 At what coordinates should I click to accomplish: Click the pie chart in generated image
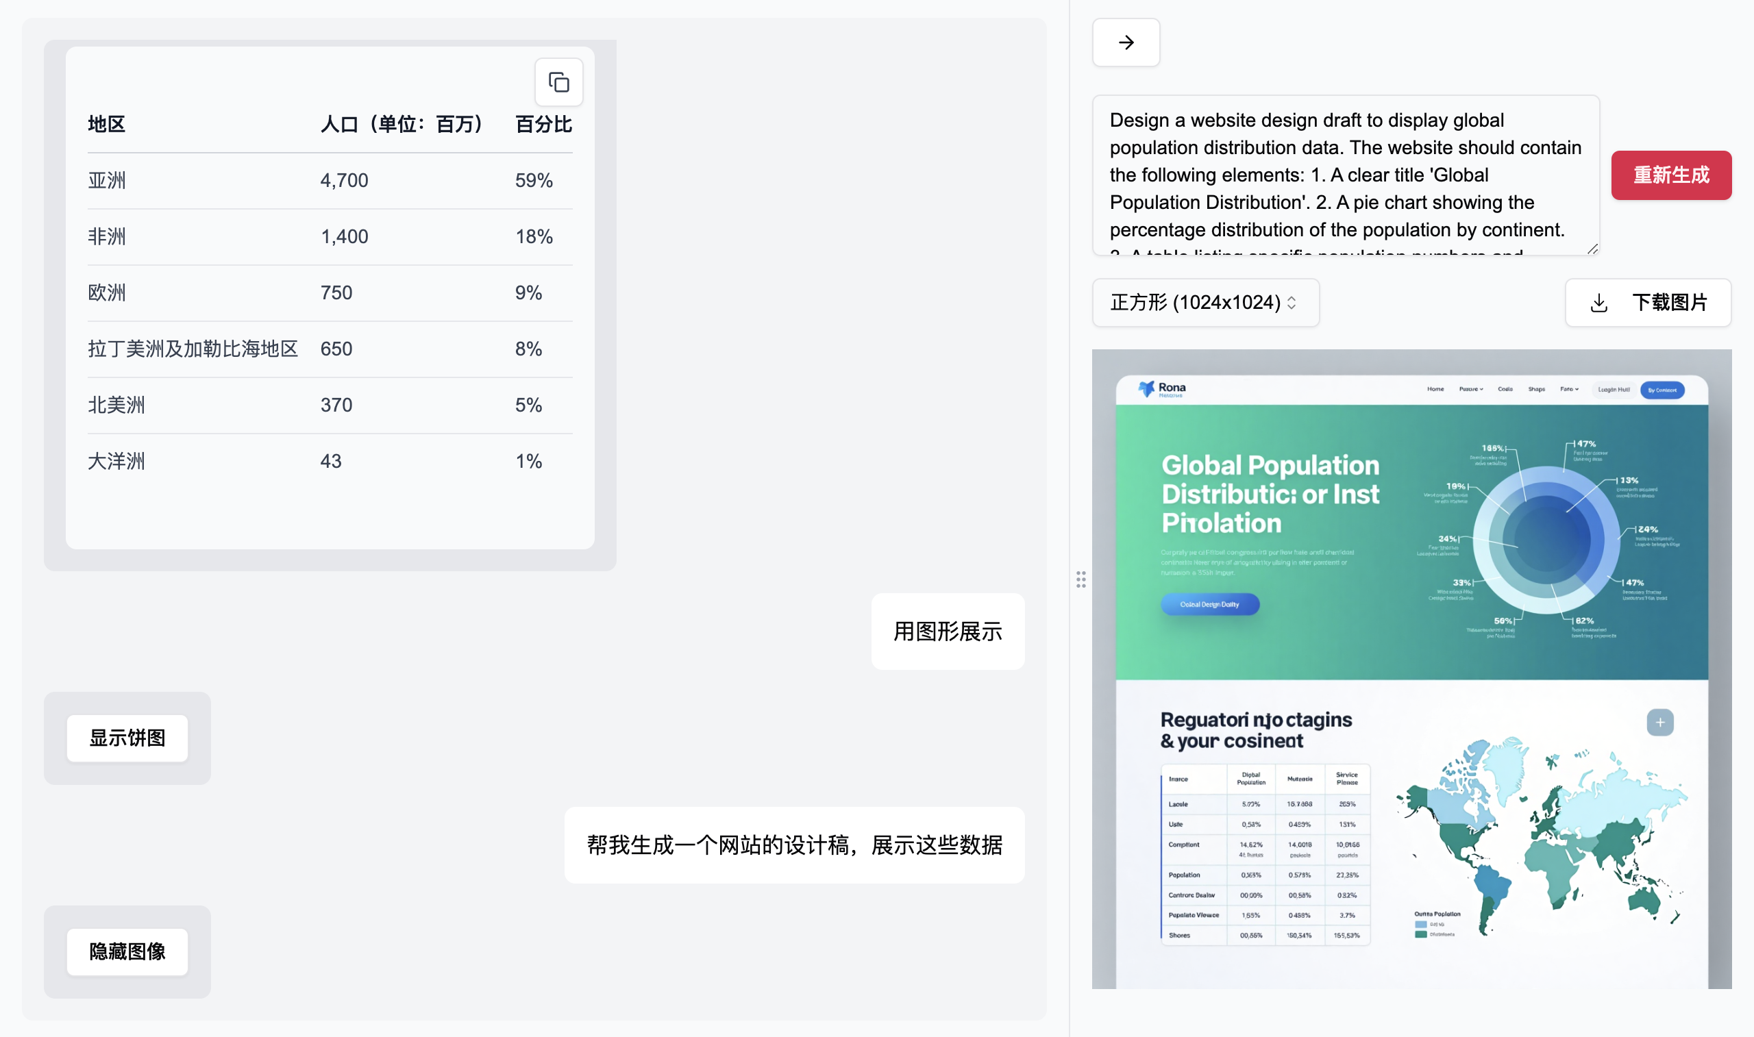(1546, 540)
